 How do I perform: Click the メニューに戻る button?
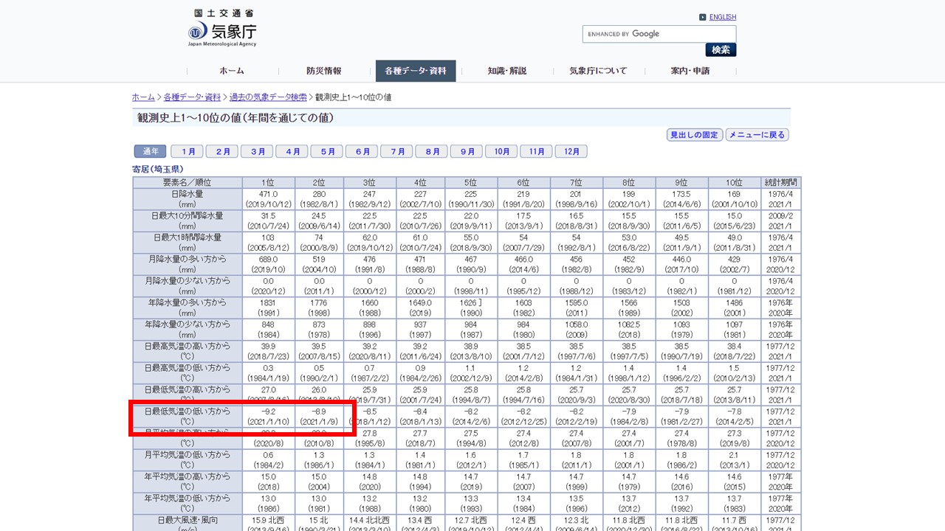tap(757, 135)
